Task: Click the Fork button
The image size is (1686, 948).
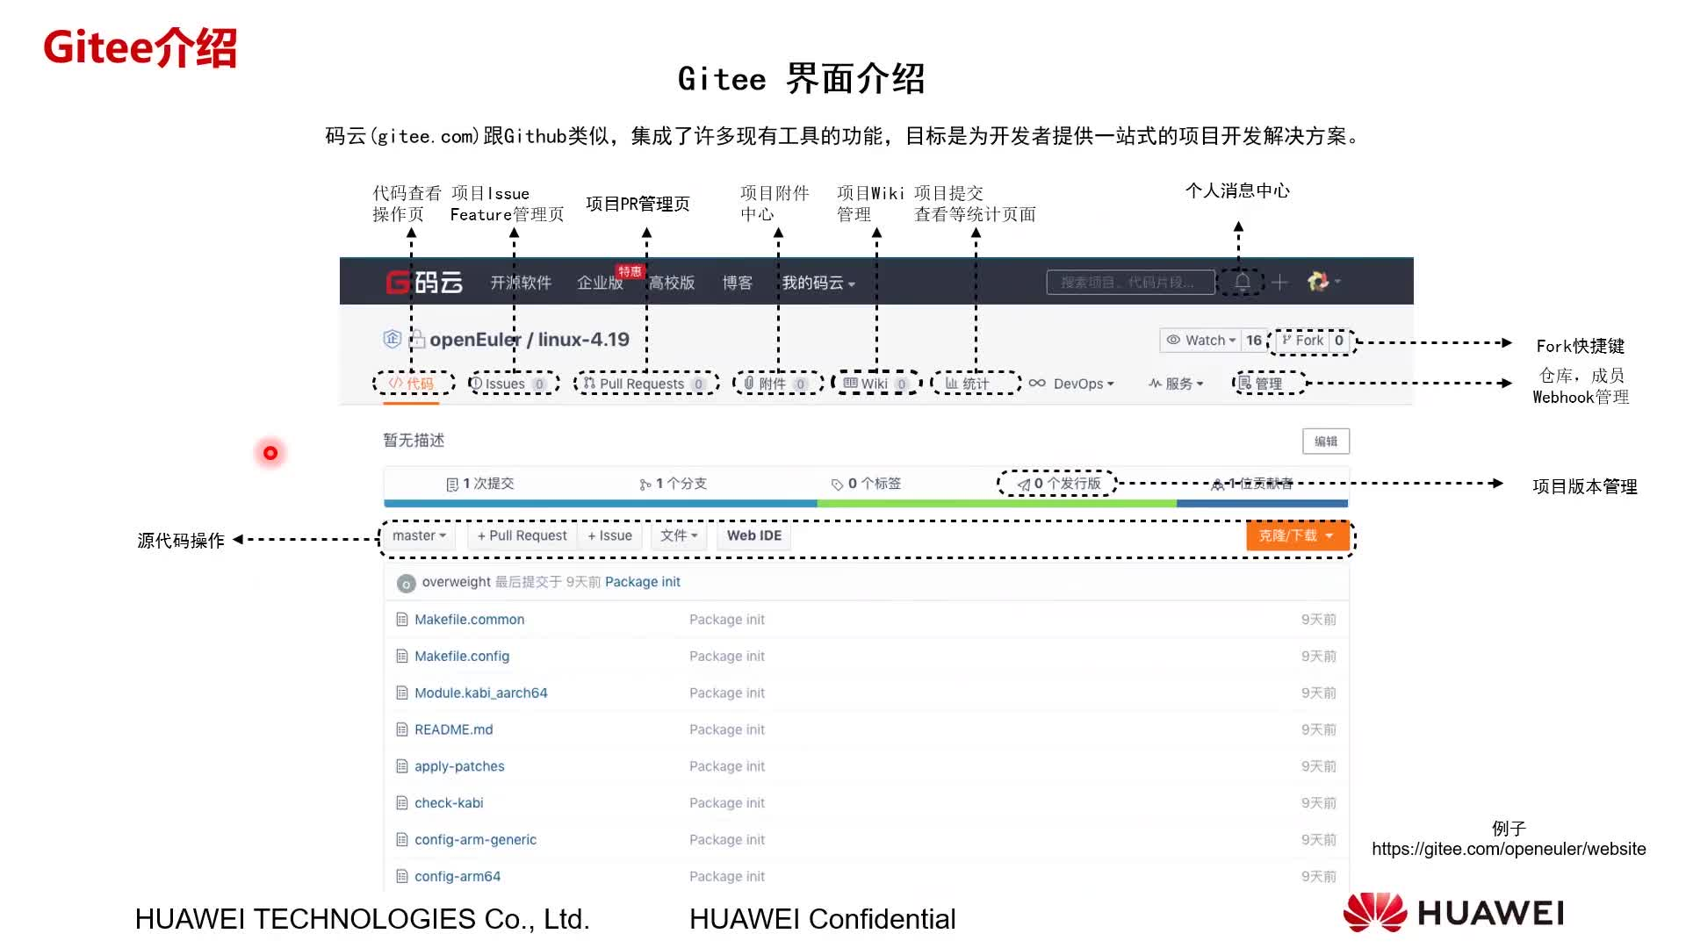Action: [x=1302, y=341]
